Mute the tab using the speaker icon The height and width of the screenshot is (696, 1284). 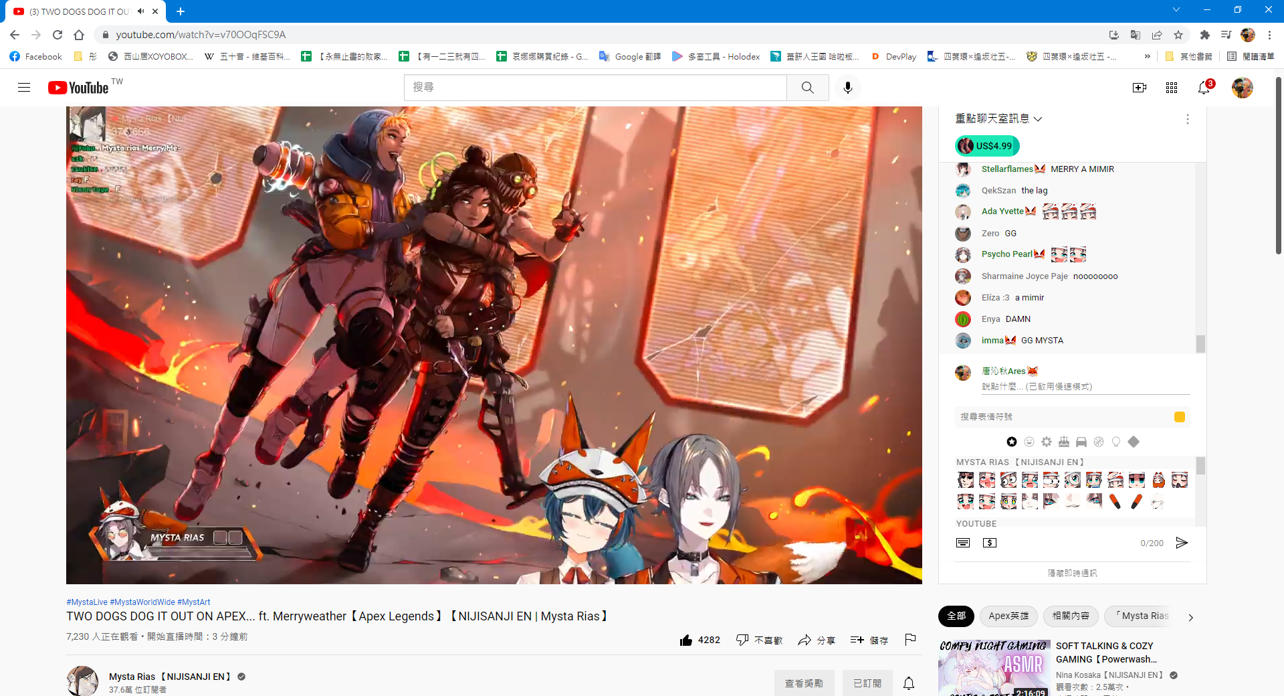point(141,11)
